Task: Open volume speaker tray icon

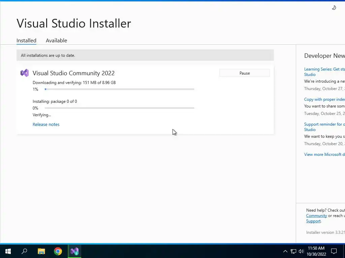Action: (x=301, y=251)
